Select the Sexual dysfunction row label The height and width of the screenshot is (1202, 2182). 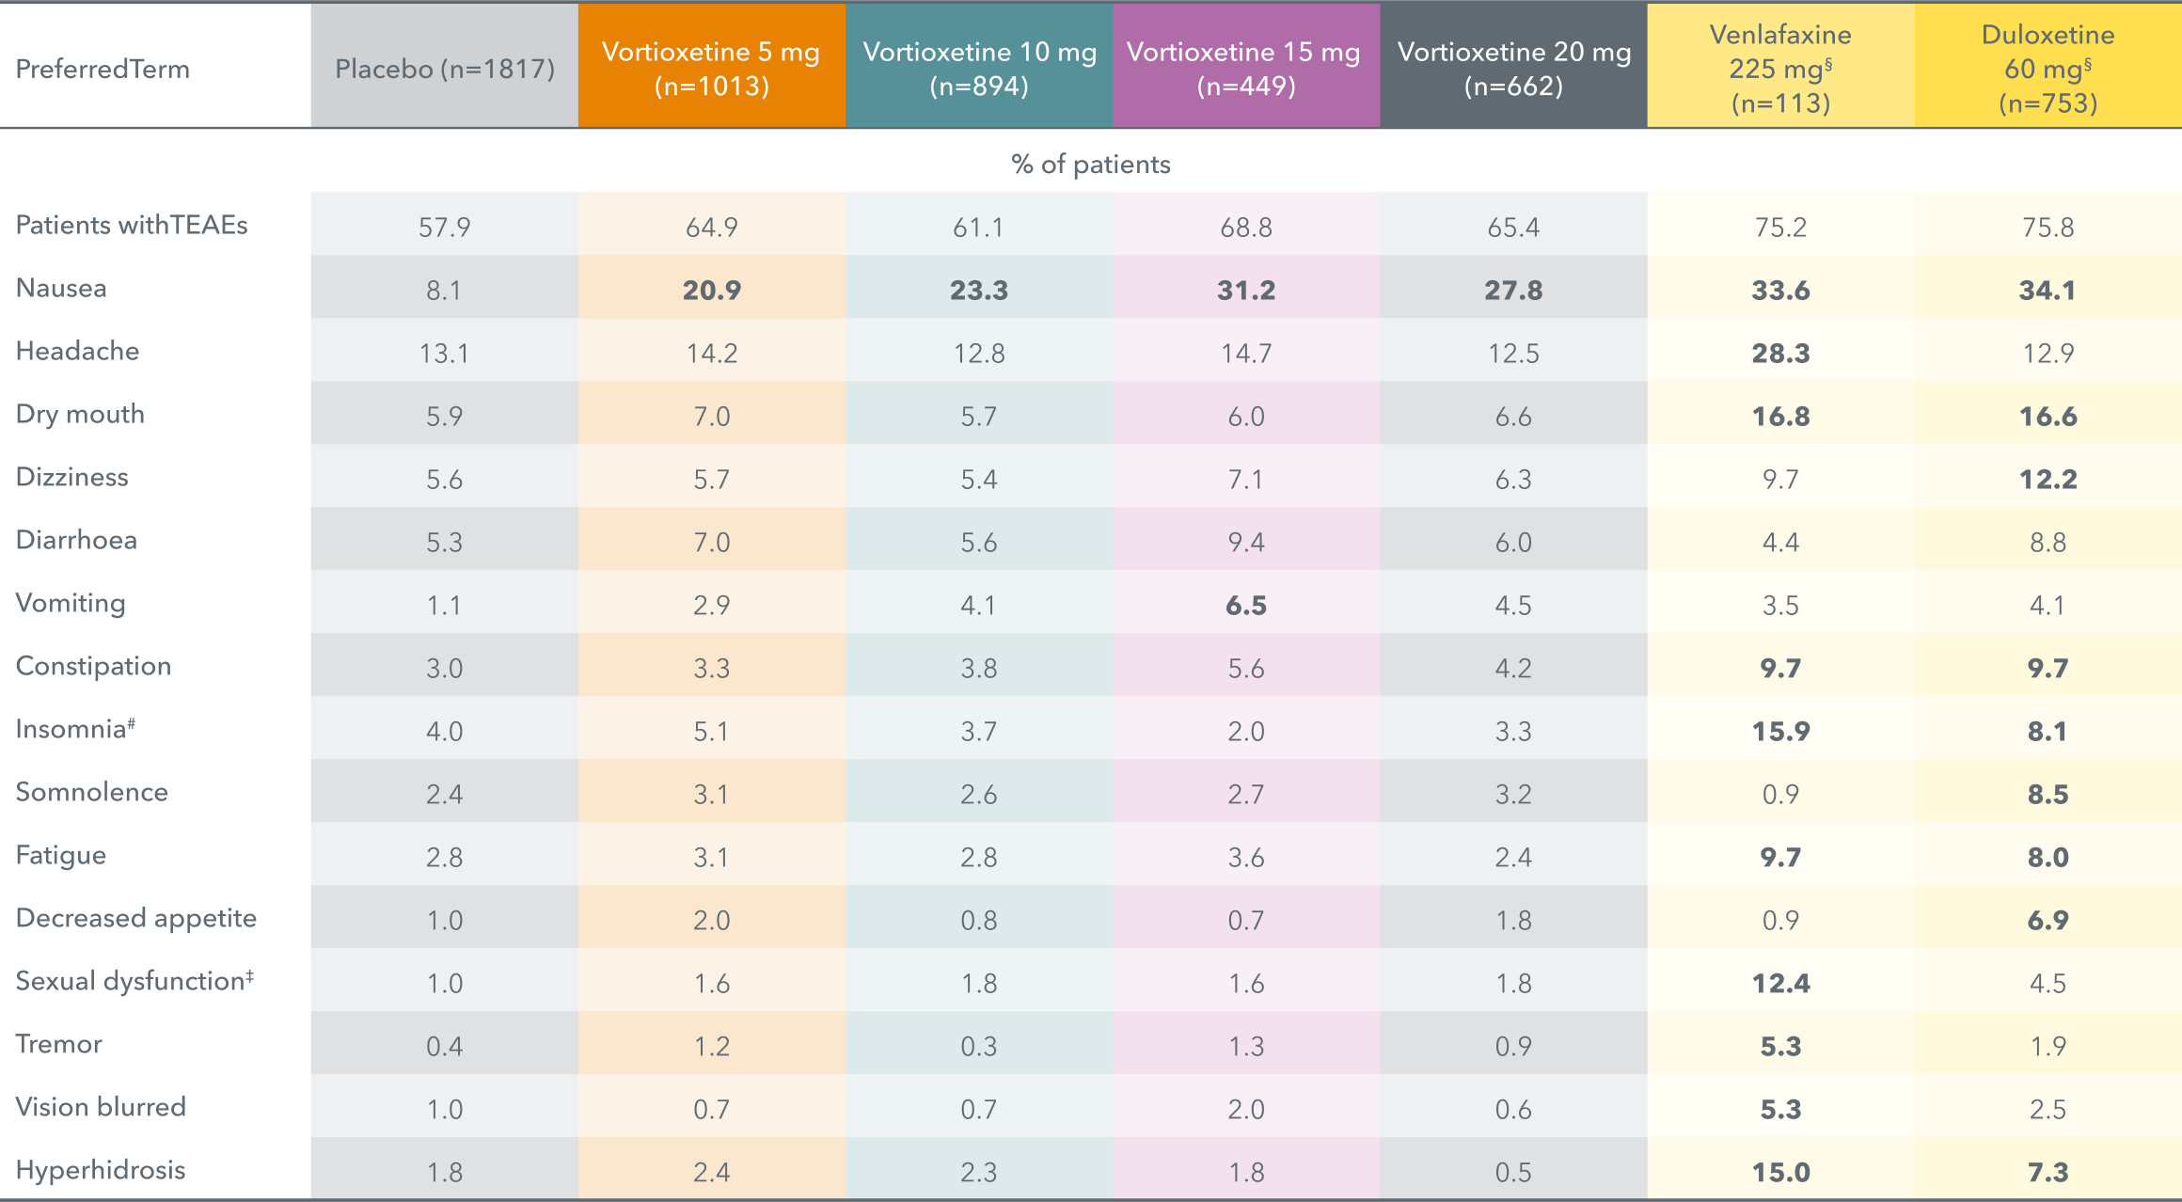134,981
